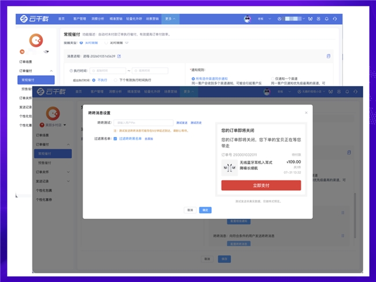Open the 精准营销 navigation tab
The width and height of the screenshot is (376, 282).
(118, 19)
